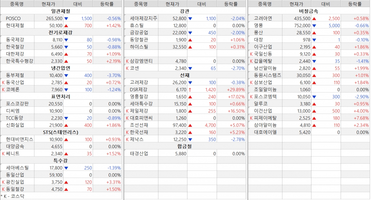This screenshot has height=200, width=371.
Task: Click the 특수강 group heading
Action: (x=61, y=161)
